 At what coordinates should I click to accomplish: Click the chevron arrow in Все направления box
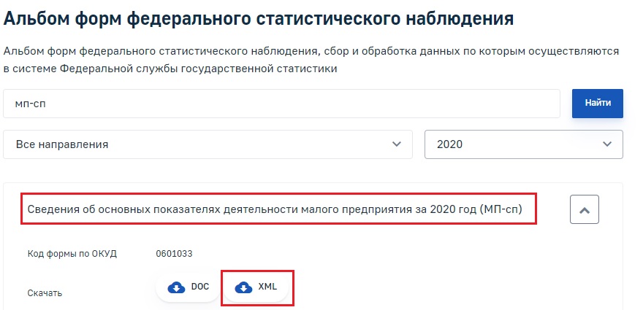(x=396, y=144)
